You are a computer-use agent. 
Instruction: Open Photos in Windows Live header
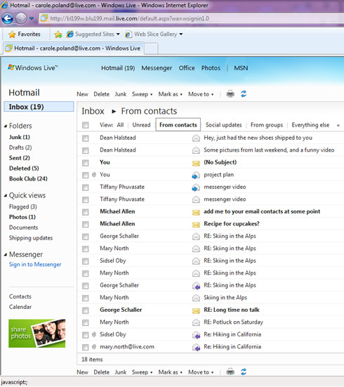[211, 68]
